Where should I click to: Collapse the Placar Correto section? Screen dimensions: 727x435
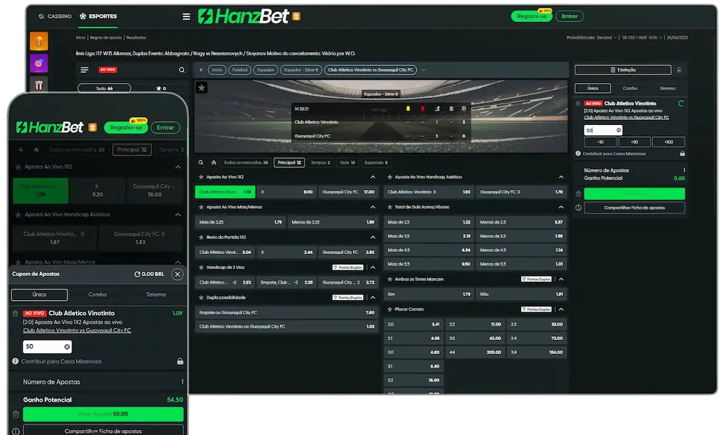pyautogui.click(x=561, y=309)
